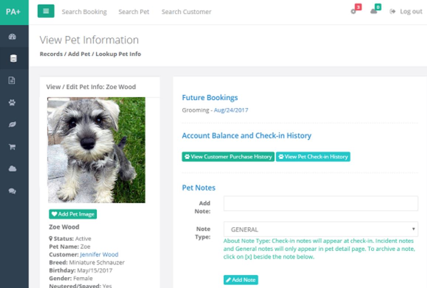Click the database records sidebar icon
427x288 pixels.
tap(13, 58)
